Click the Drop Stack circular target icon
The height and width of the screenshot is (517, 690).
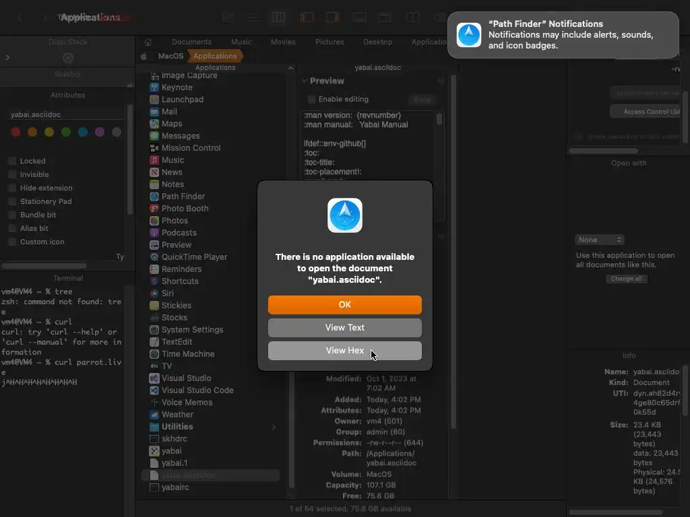coord(68,58)
